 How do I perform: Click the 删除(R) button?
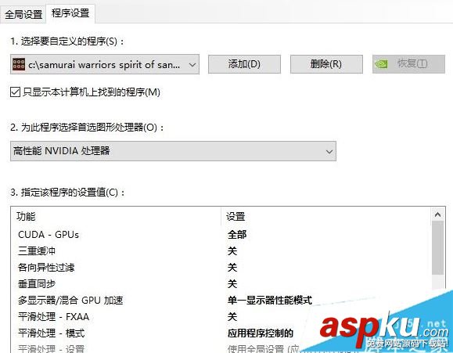[x=326, y=64]
